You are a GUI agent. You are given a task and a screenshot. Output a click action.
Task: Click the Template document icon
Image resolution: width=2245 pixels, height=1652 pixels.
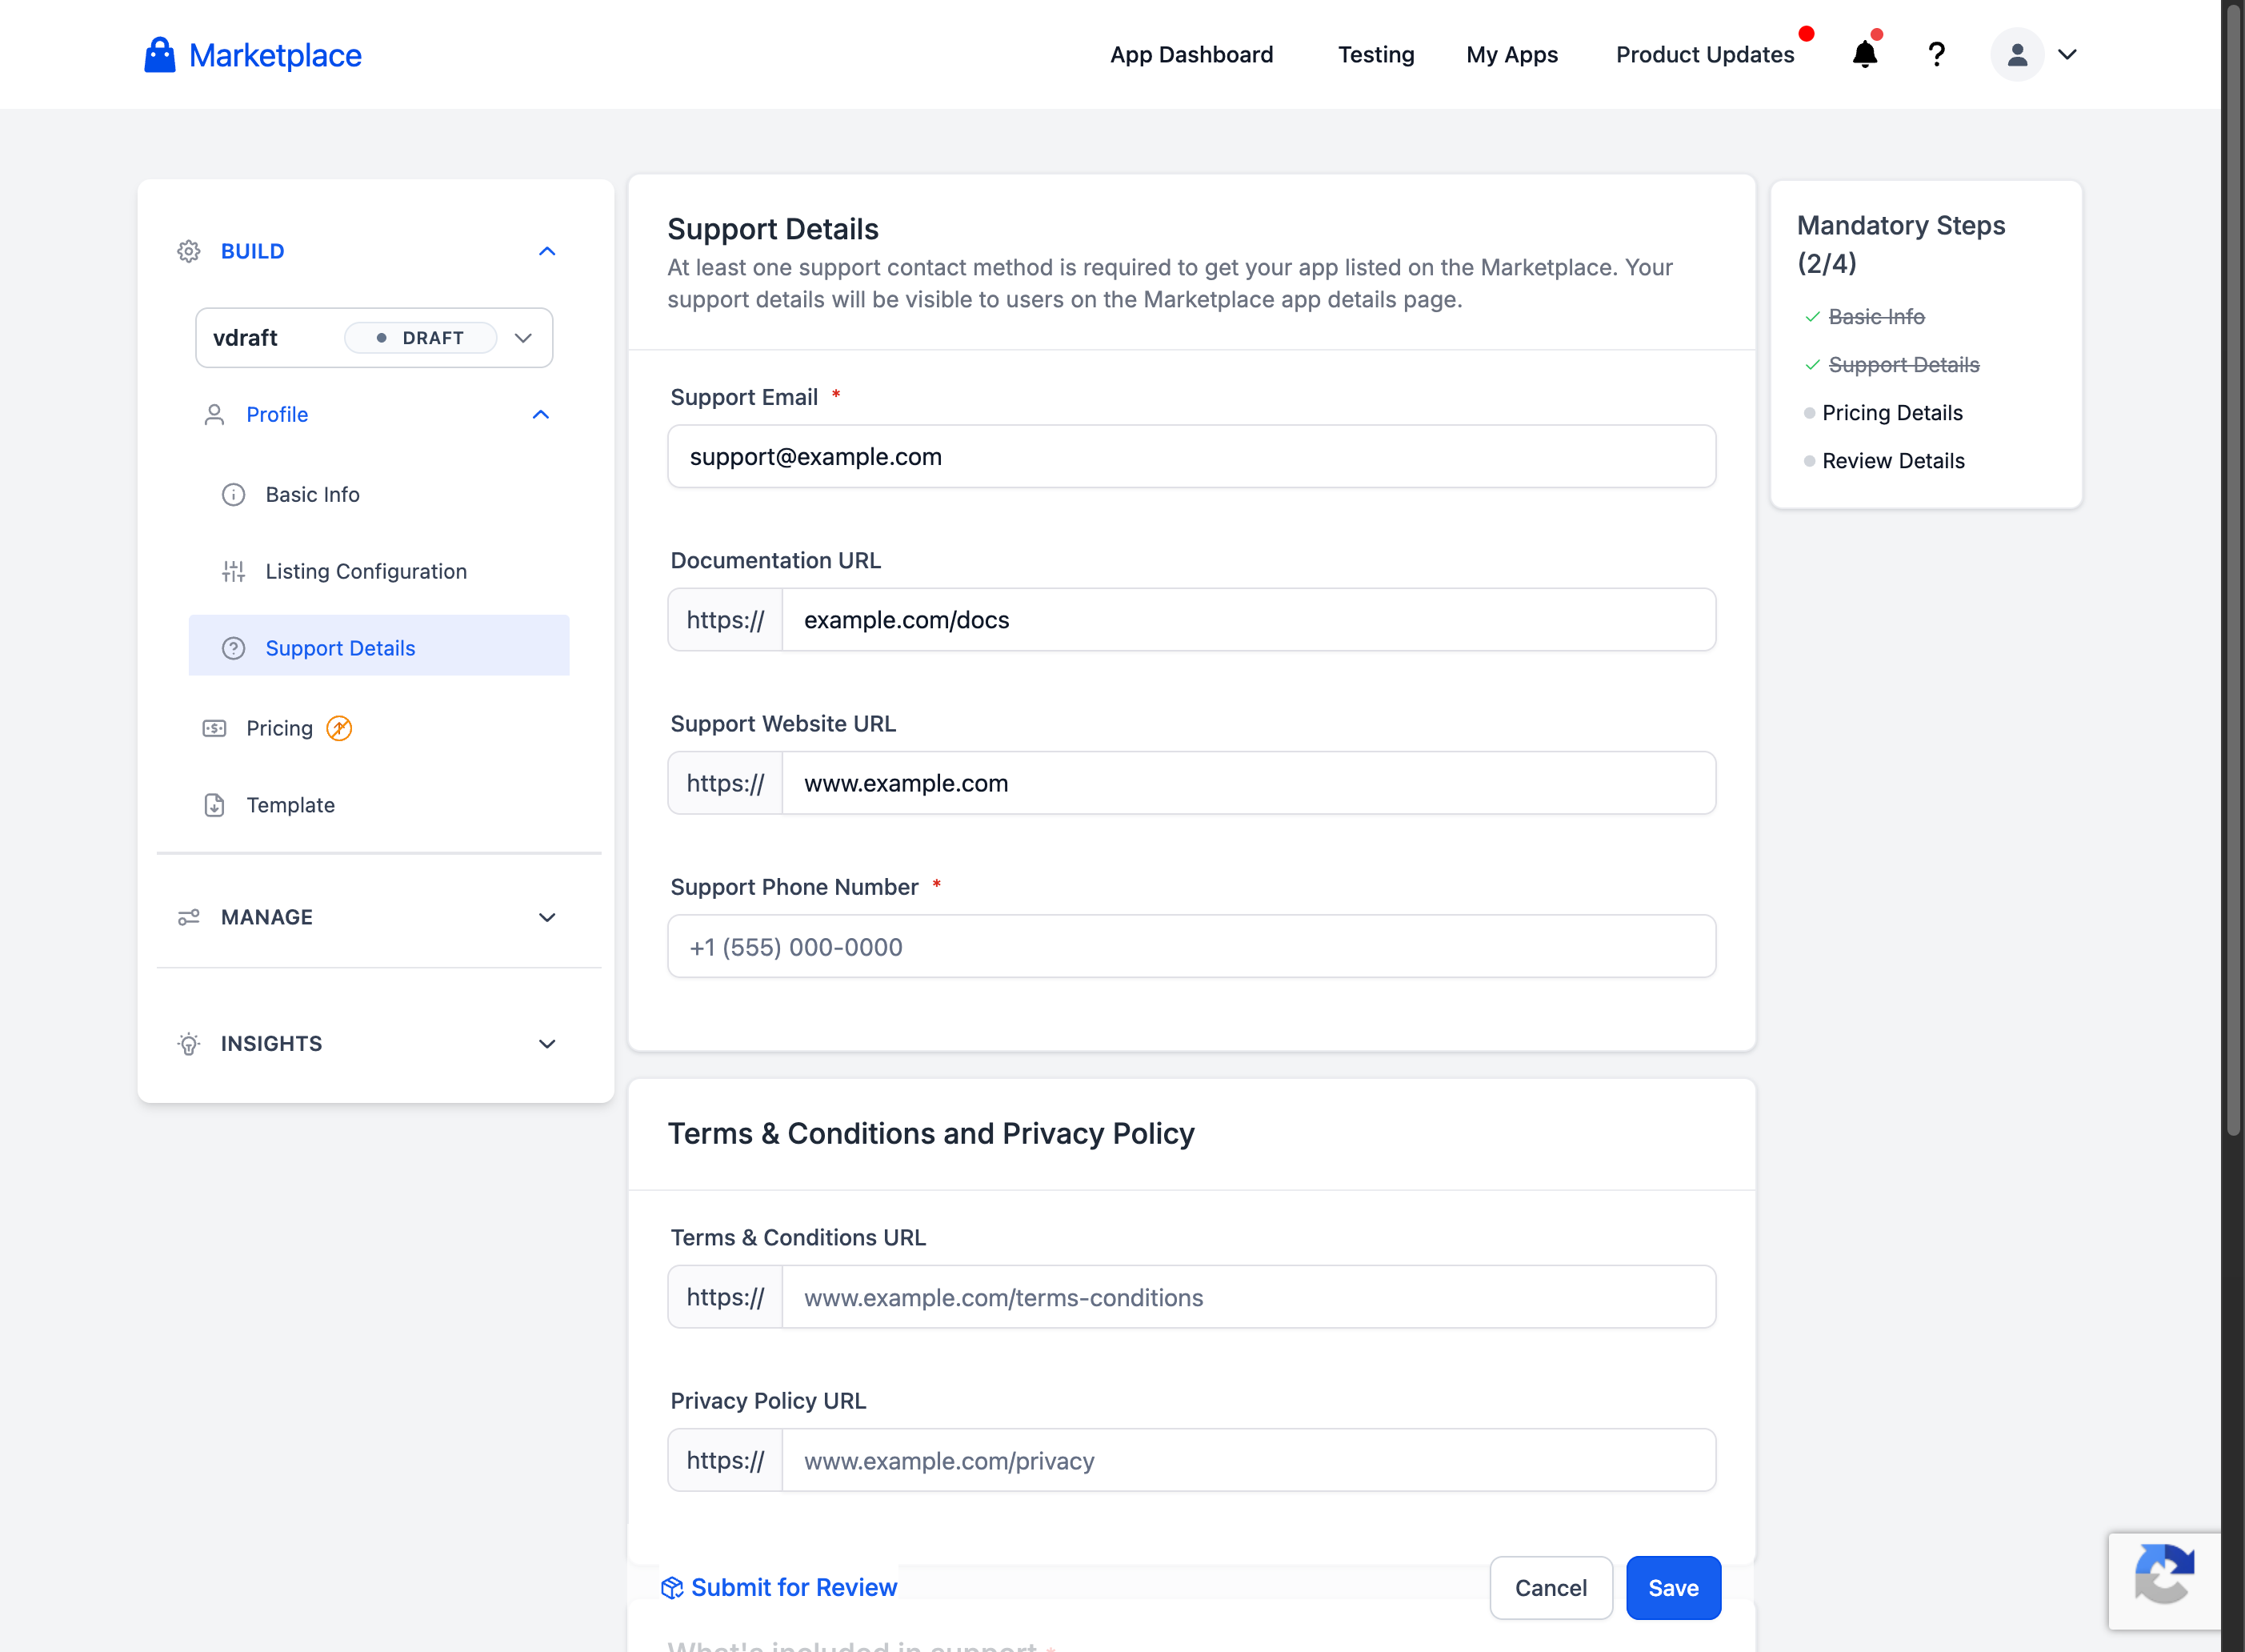(x=214, y=805)
